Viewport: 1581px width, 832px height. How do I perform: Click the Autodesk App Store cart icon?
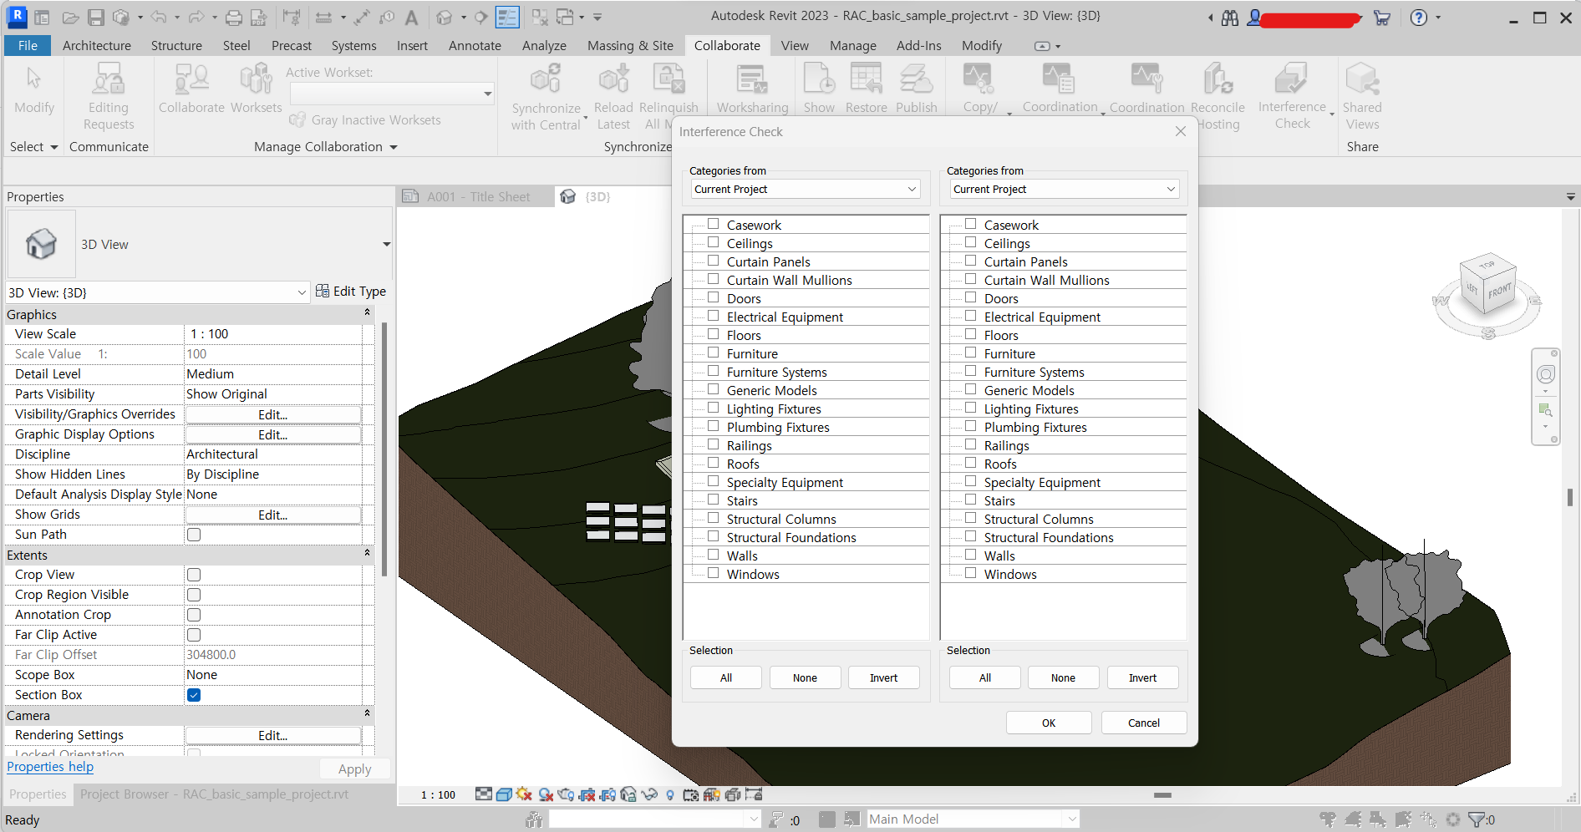tap(1382, 18)
